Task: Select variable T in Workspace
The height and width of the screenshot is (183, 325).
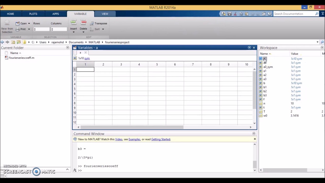Action: click(x=264, y=112)
